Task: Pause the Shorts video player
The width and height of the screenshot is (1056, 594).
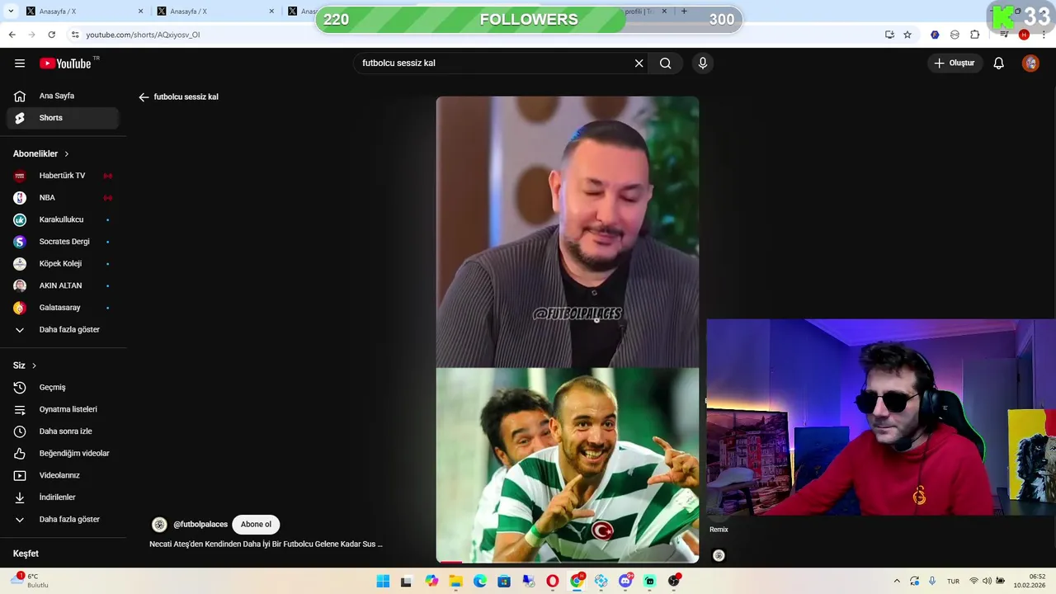Action: [568, 329]
